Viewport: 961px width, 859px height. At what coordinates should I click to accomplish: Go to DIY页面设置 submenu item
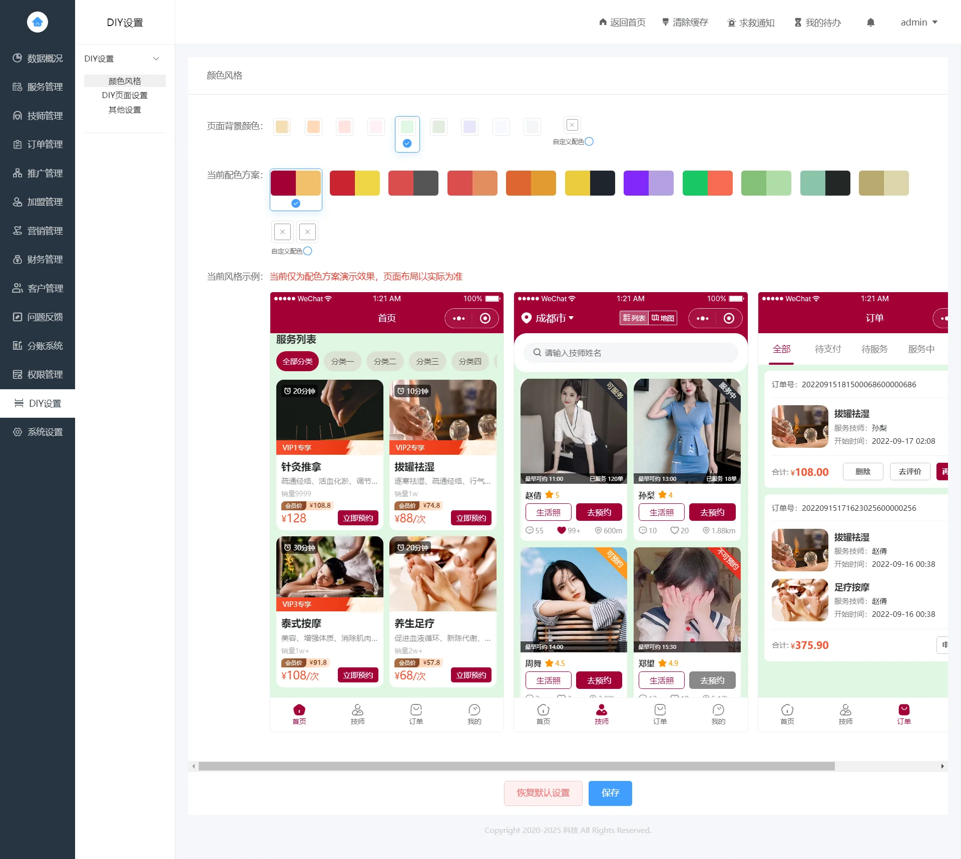(x=125, y=95)
